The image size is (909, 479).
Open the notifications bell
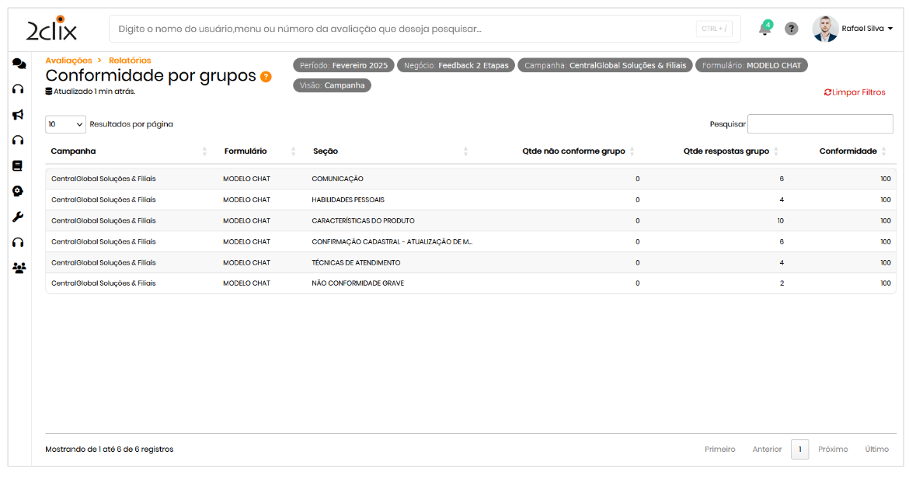point(765,29)
